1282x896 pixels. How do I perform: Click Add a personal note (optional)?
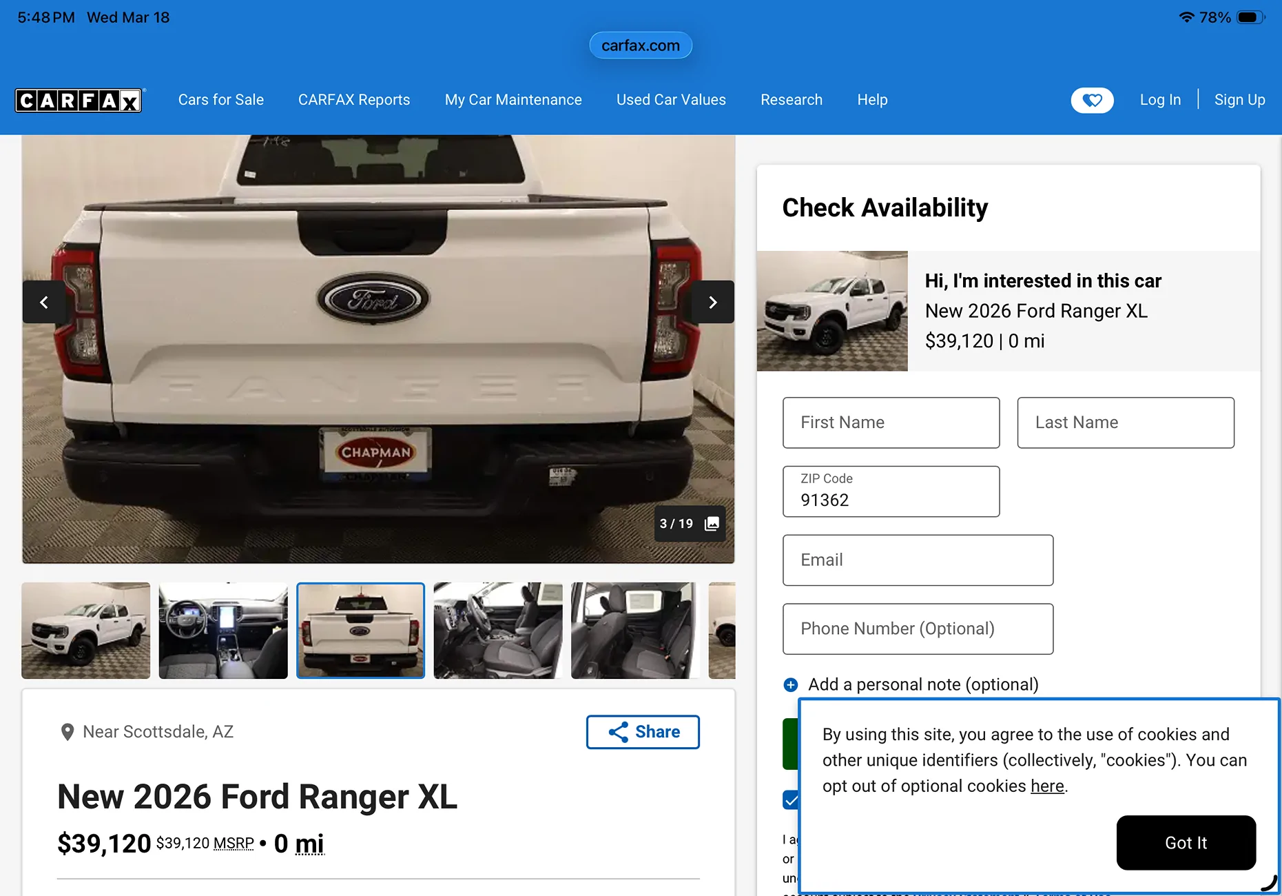click(x=923, y=685)
